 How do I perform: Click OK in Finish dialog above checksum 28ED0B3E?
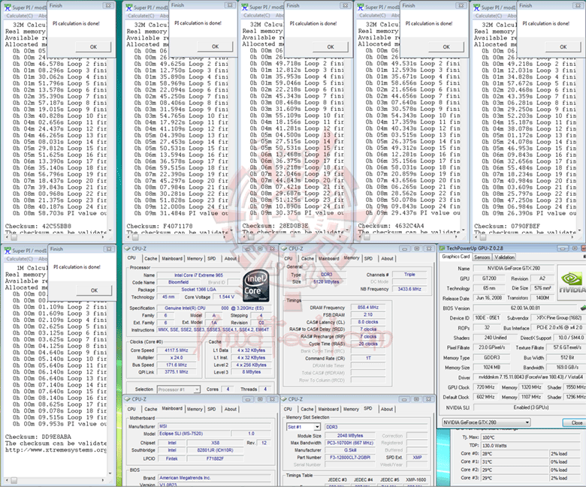pos(331,47)
